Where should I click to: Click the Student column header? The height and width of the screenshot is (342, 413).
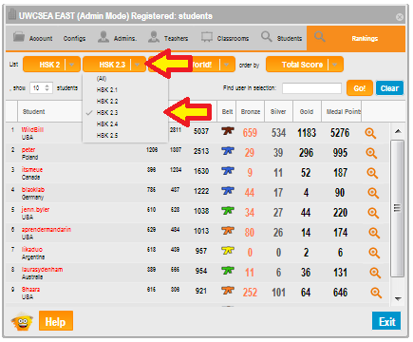(33, 111)
